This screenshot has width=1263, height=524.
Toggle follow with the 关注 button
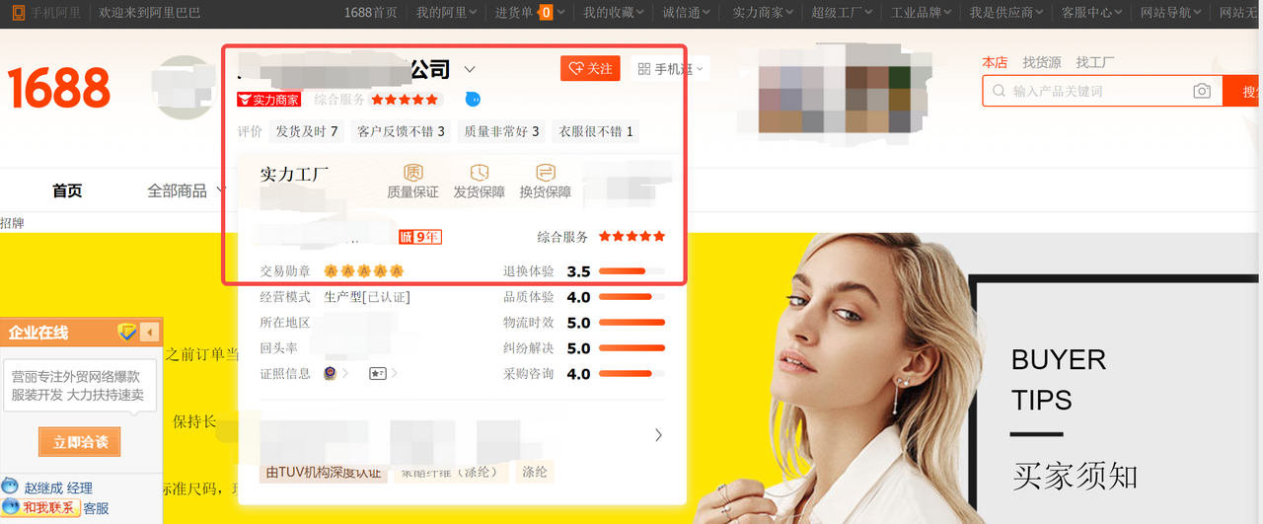click(589, 68)
